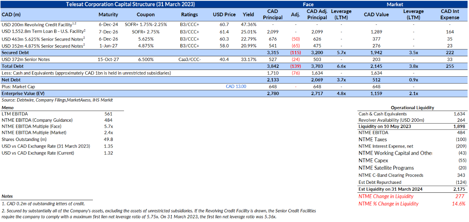The height and width of the screenshot is (222, 469).
Task: Select the "USD Price" column header
Action: 224,15
